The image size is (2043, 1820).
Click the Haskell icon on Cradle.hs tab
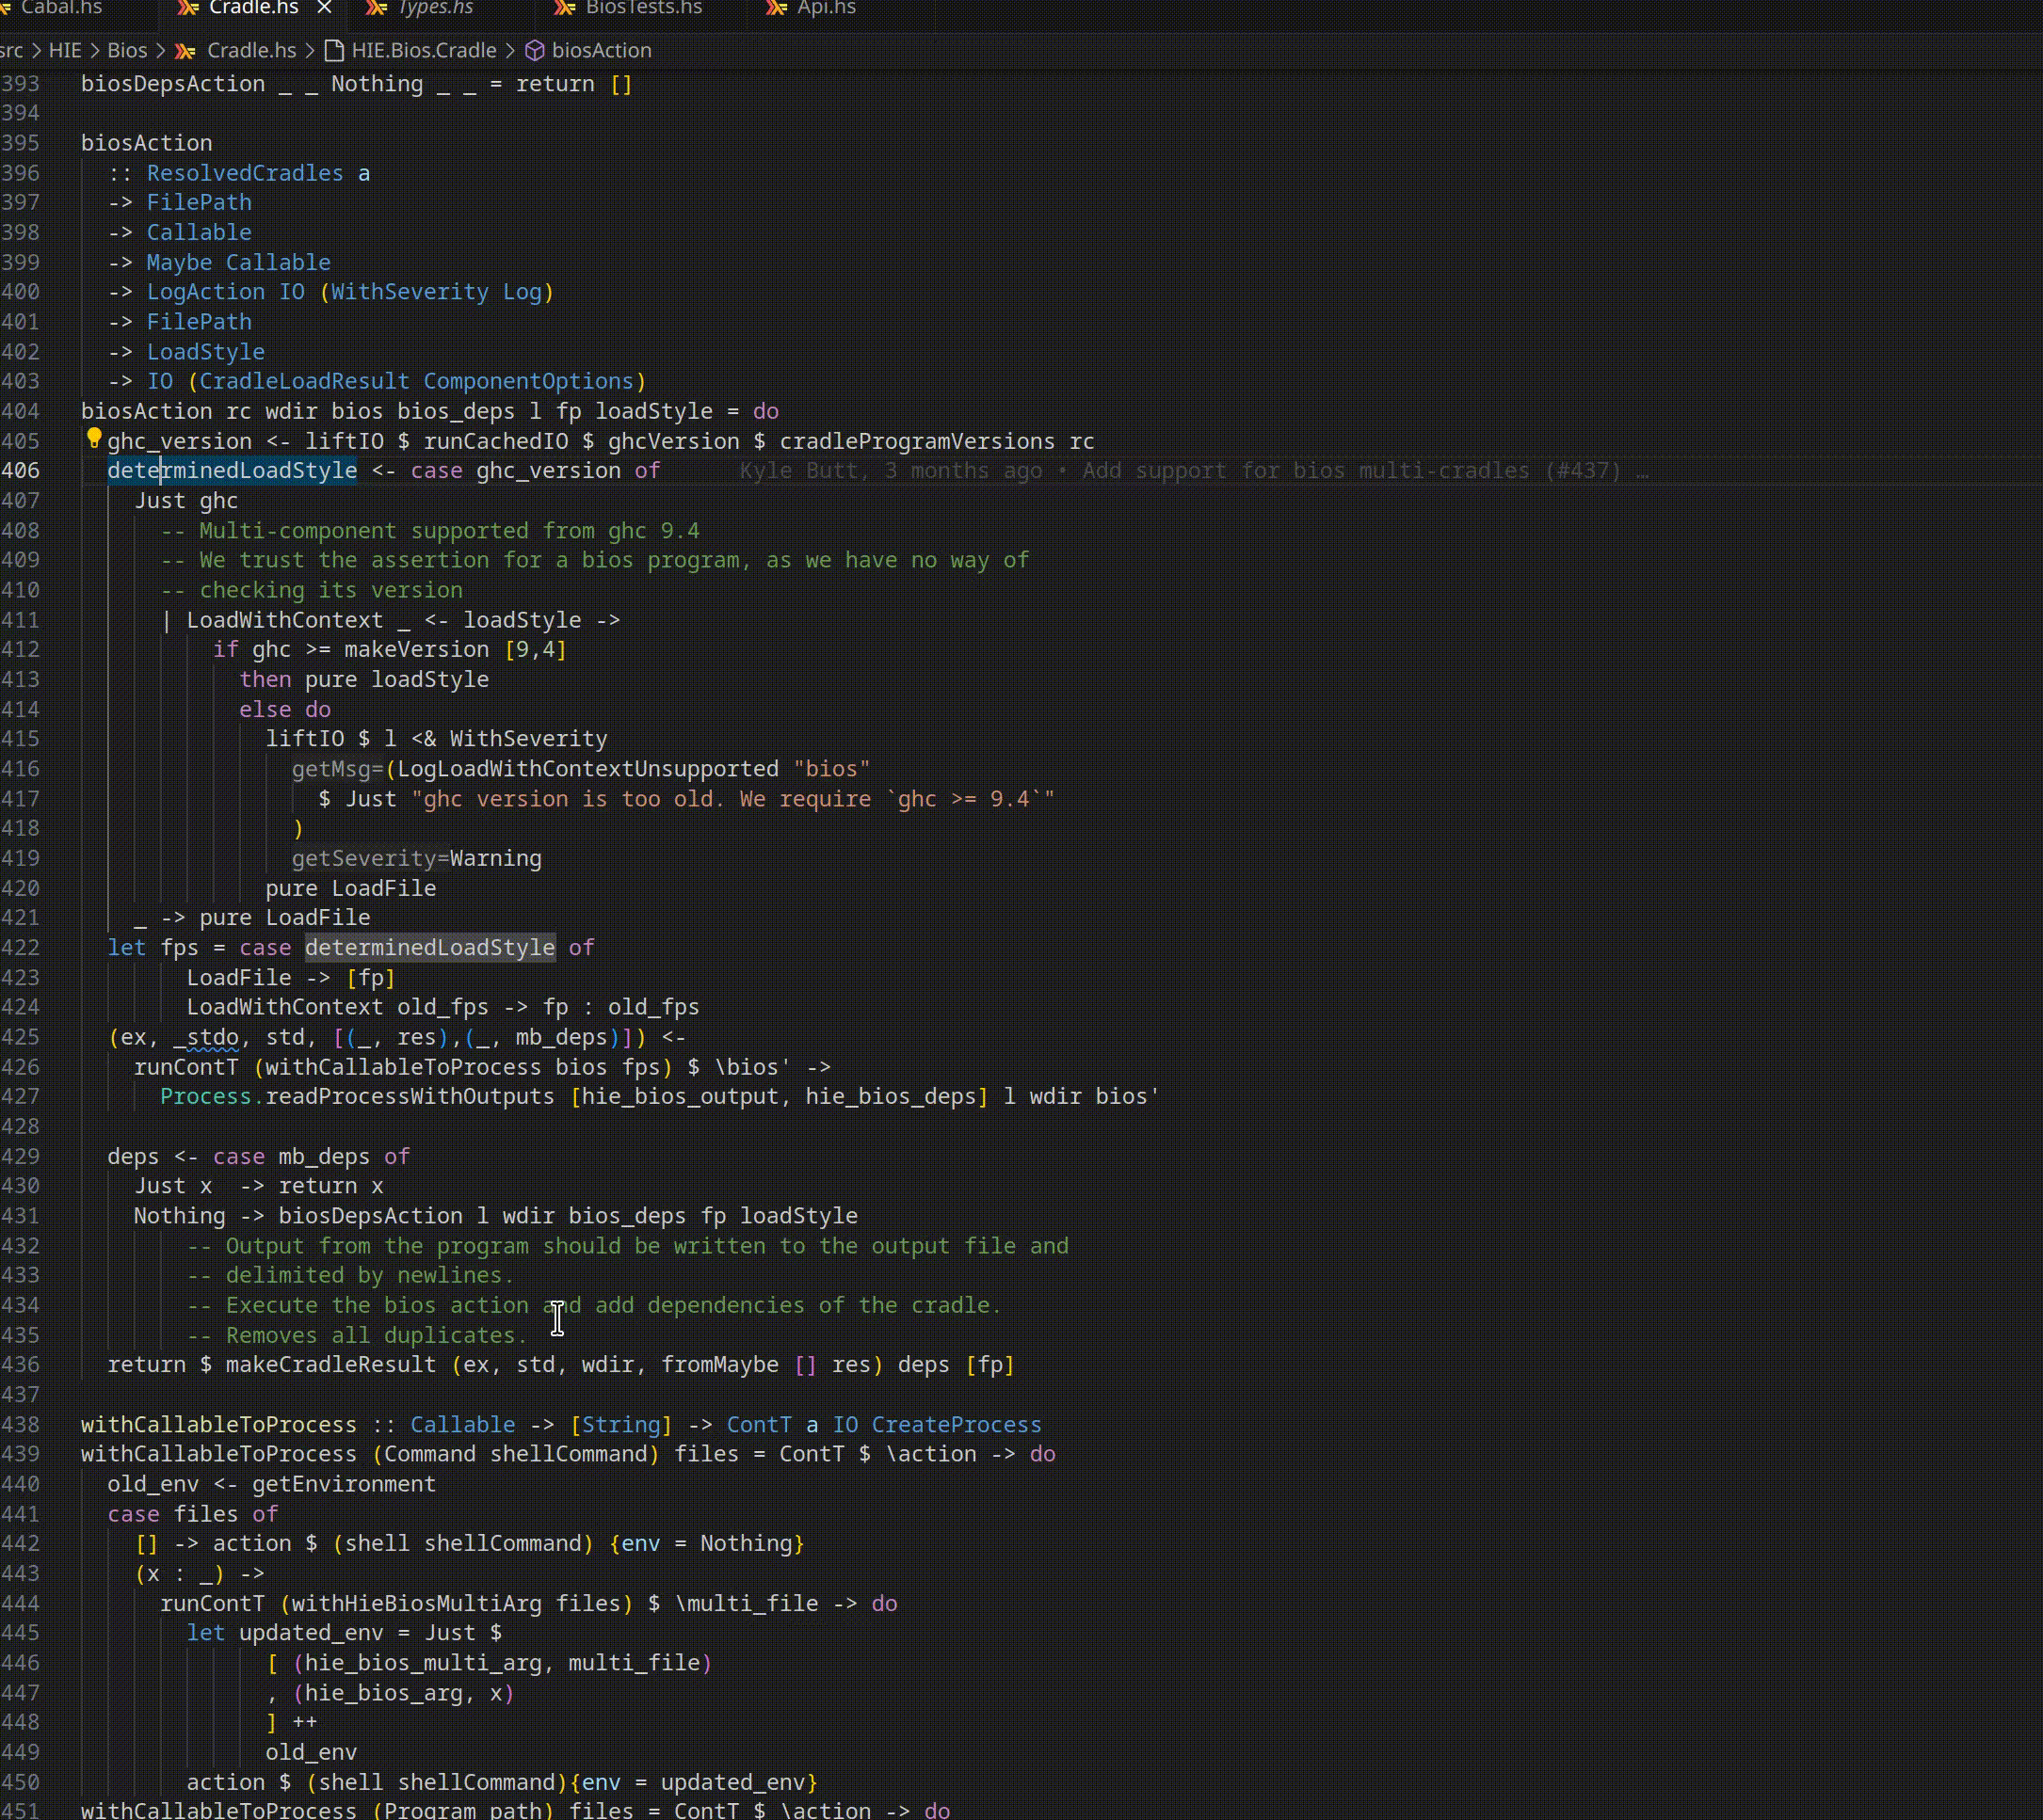[187, 8]
